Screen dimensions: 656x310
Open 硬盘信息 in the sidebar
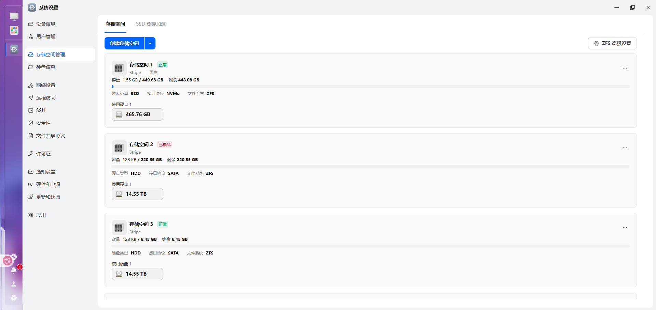46,67
